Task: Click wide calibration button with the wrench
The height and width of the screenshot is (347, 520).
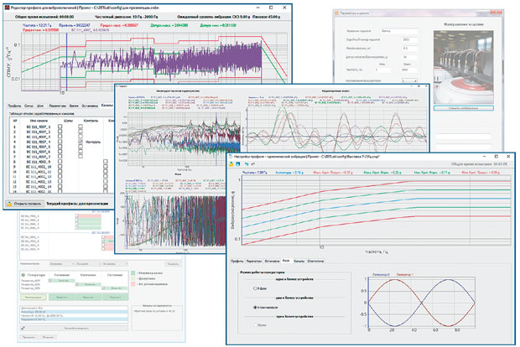Action: 74,328
